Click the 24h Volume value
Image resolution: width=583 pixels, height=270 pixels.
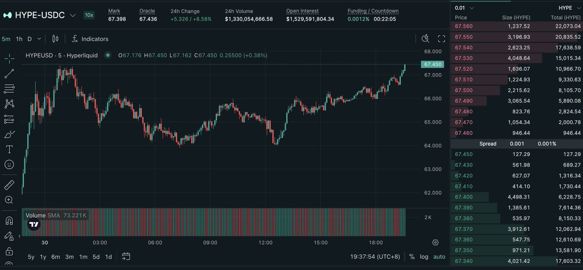249,19
